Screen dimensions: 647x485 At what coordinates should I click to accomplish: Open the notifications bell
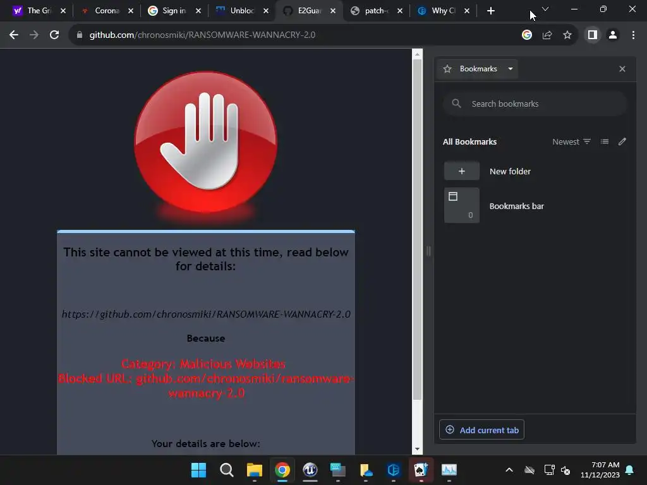click(x=630, y=470)
